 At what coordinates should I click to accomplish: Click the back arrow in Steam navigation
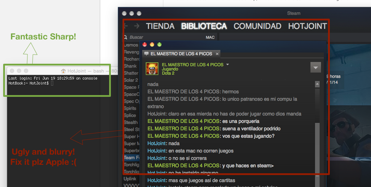[126, 26]
